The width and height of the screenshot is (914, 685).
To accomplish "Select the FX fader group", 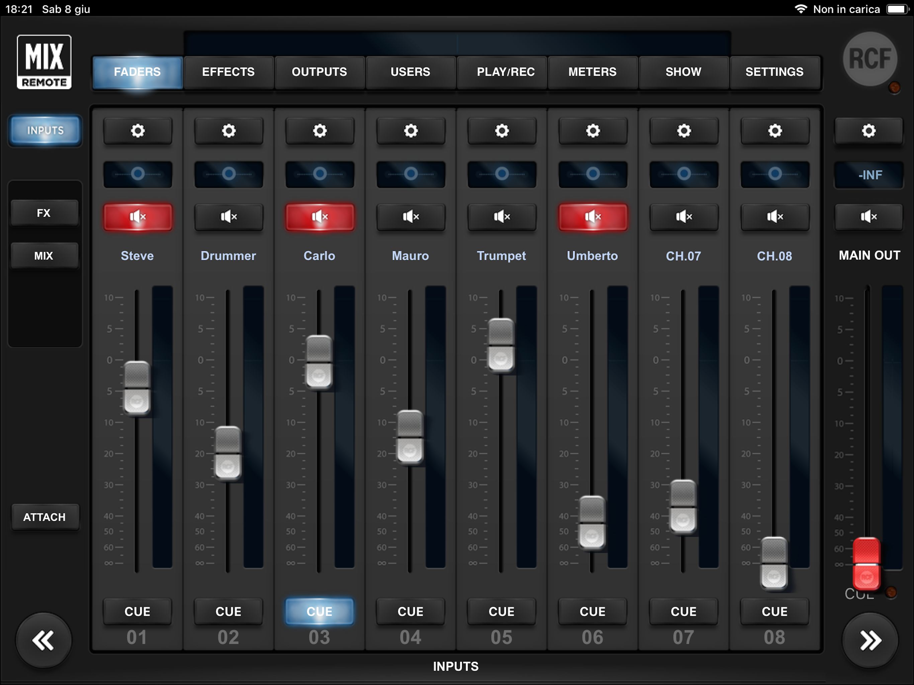I will point(44,213).
